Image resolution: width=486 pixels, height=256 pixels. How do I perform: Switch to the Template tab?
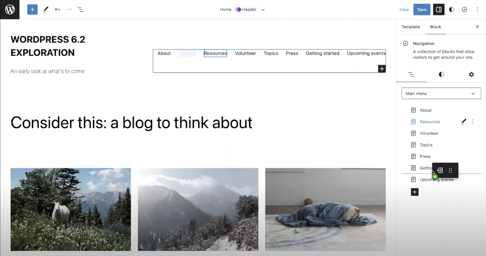coord(410,27)
